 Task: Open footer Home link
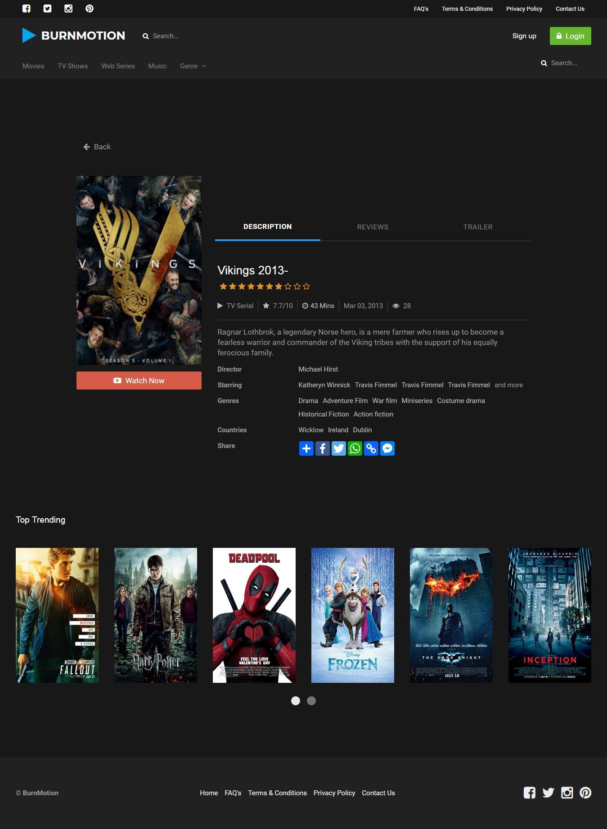209,793
